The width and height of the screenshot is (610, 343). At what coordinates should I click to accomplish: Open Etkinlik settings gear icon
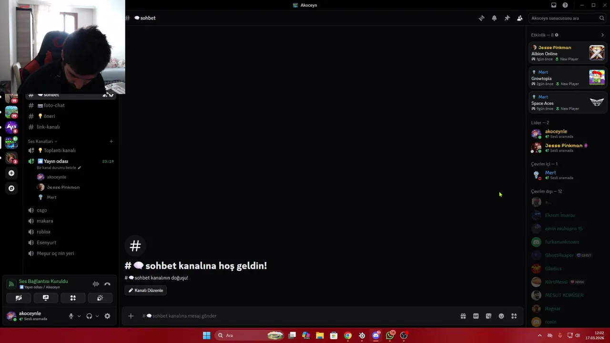coord(557,35)
